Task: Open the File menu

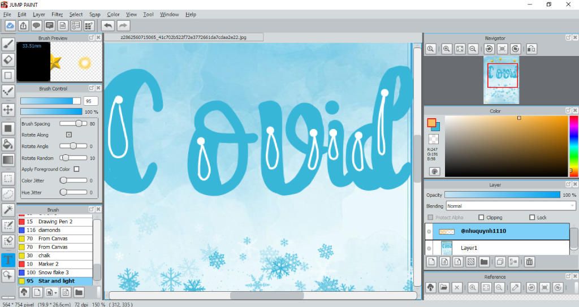Action: coord(7,14)
